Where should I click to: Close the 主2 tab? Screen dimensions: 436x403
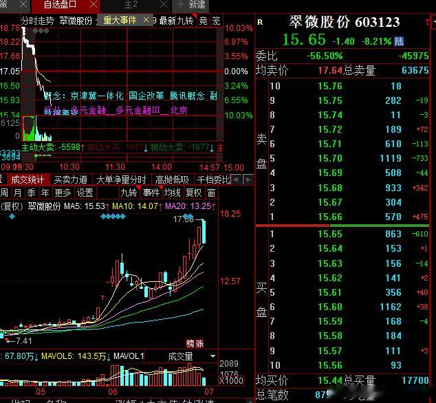click(x=164, y=4)
